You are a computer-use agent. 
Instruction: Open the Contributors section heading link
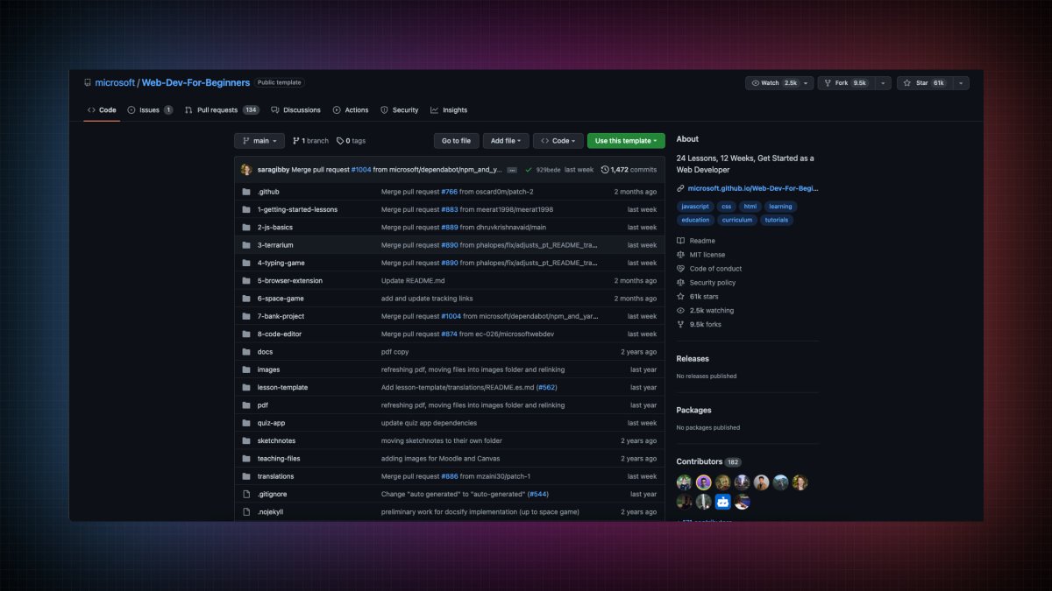coord(700,461)
